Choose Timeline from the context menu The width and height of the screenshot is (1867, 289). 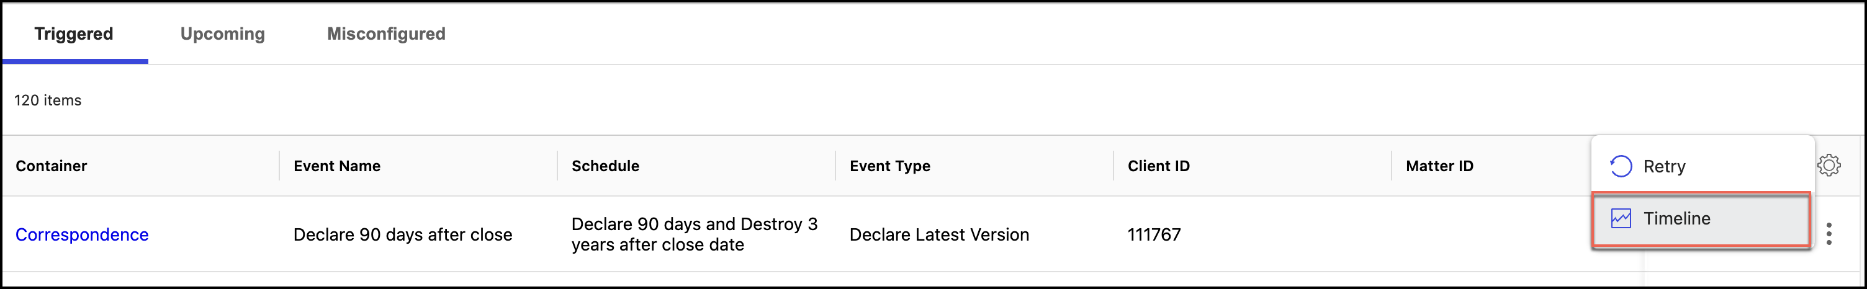[x=1676, y=218]
